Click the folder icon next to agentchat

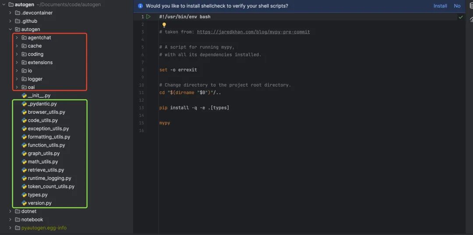click(24, 38)
